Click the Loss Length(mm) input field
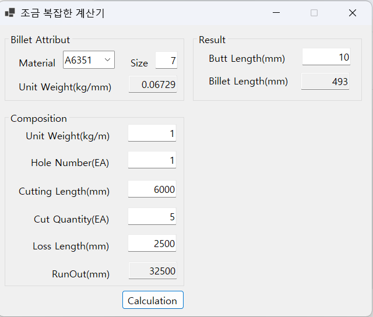Image resolution: width=373 pixels, height=317 pixels. [x=152, y=243]
